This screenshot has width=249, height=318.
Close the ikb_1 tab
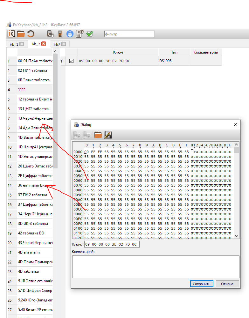click(22, 44)
